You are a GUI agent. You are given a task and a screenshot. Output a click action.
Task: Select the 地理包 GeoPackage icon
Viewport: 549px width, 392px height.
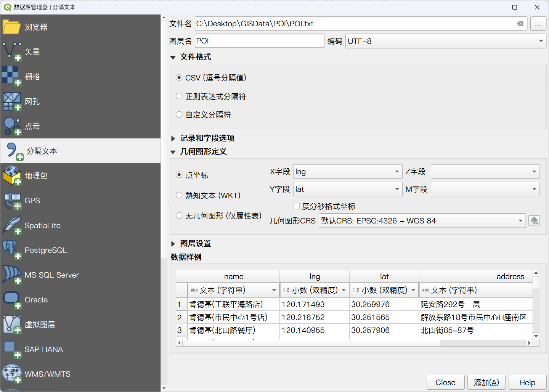(12, 176)
